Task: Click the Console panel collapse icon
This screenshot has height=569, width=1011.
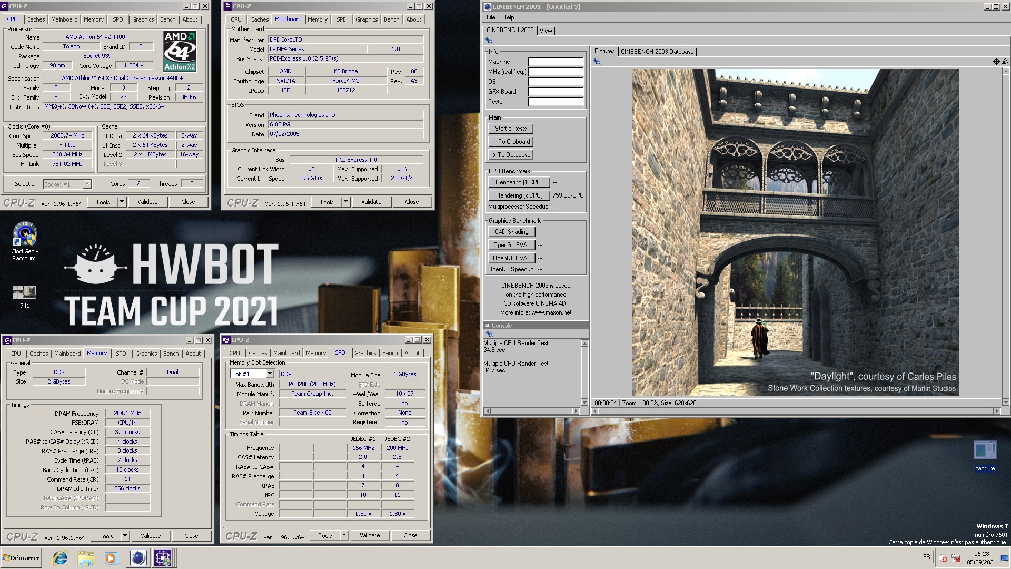Action: click(x=487, y=326)
